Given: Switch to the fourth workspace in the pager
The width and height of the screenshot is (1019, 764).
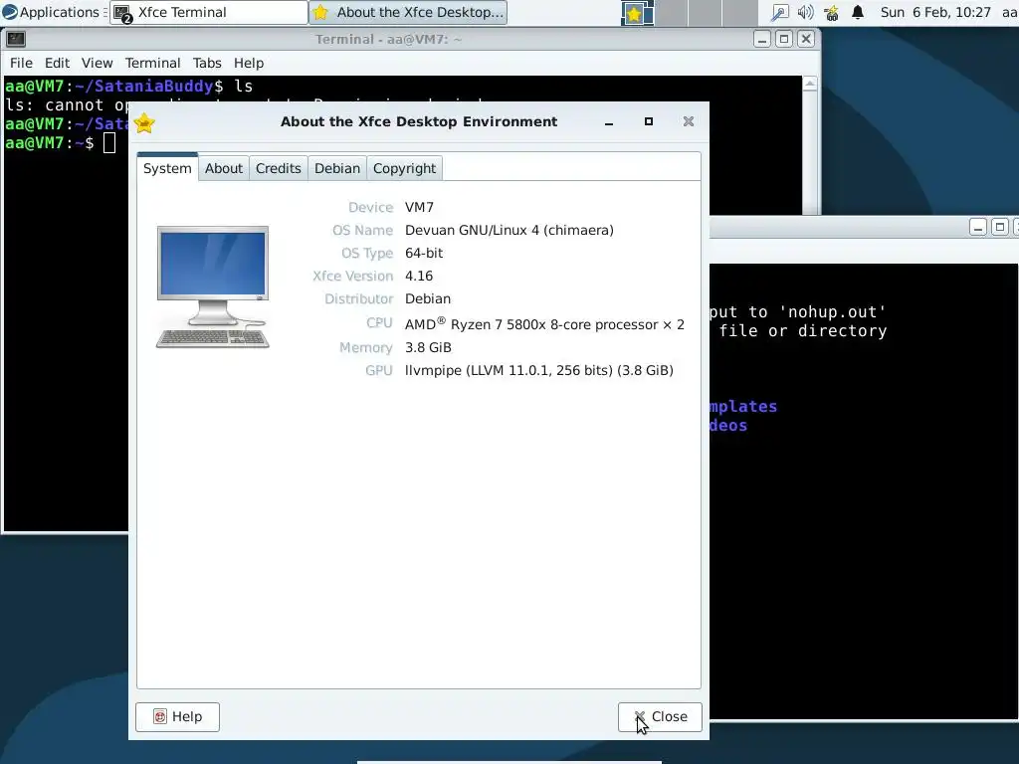Looking at the screenshot, I should point(739,13).
